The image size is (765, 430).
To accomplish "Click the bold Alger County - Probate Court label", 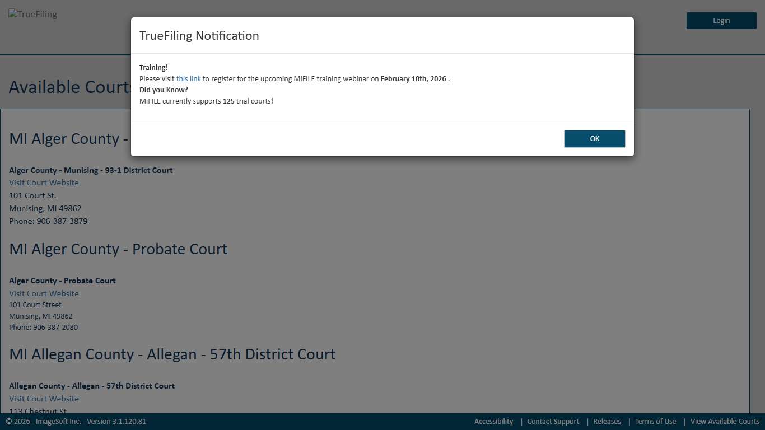I will [62, 281].
